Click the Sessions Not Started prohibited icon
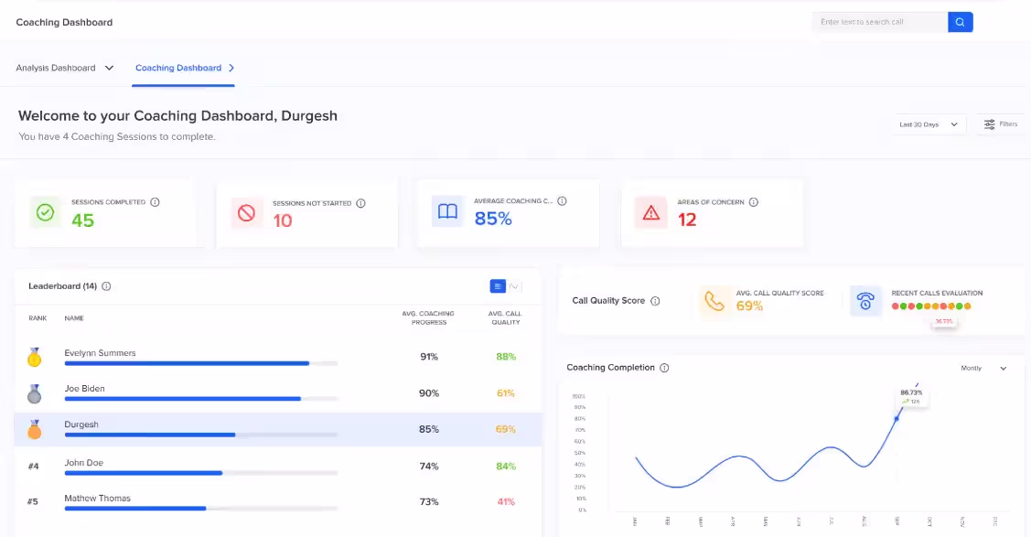The image size is (1031, 537). (x=247, y=213)
